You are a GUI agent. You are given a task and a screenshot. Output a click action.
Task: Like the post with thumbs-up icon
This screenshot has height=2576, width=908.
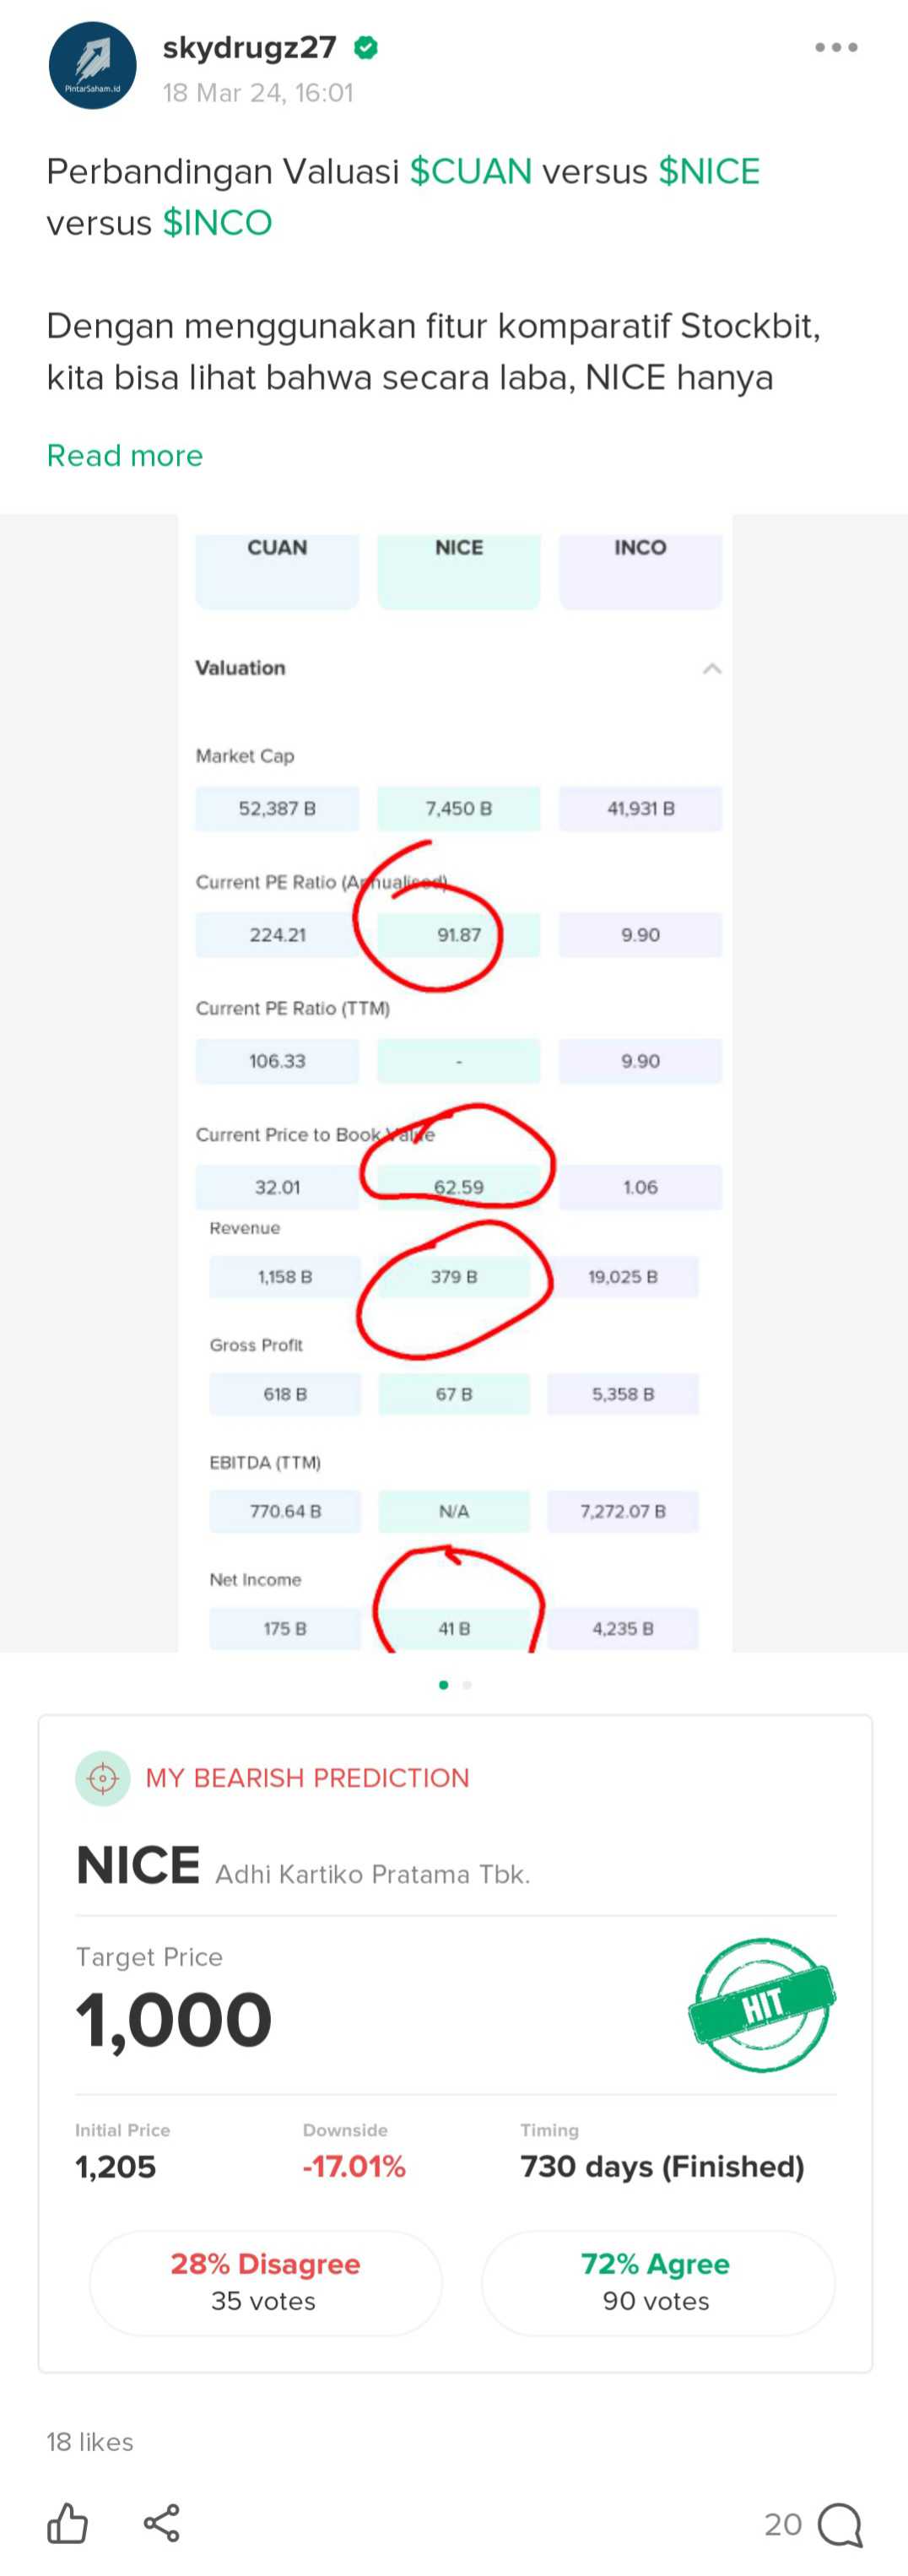pos(67,2522)
